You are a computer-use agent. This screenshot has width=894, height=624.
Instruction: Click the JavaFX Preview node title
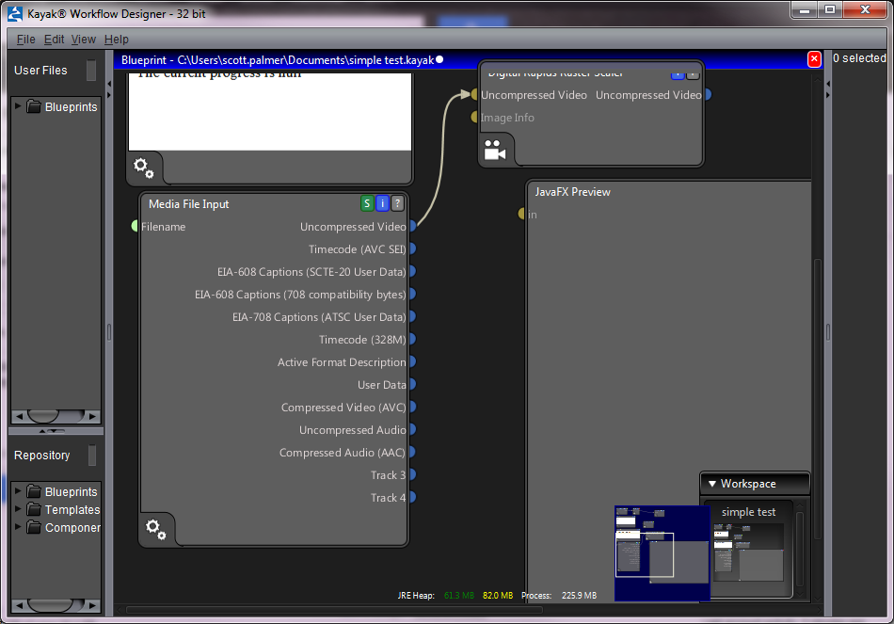572,192
